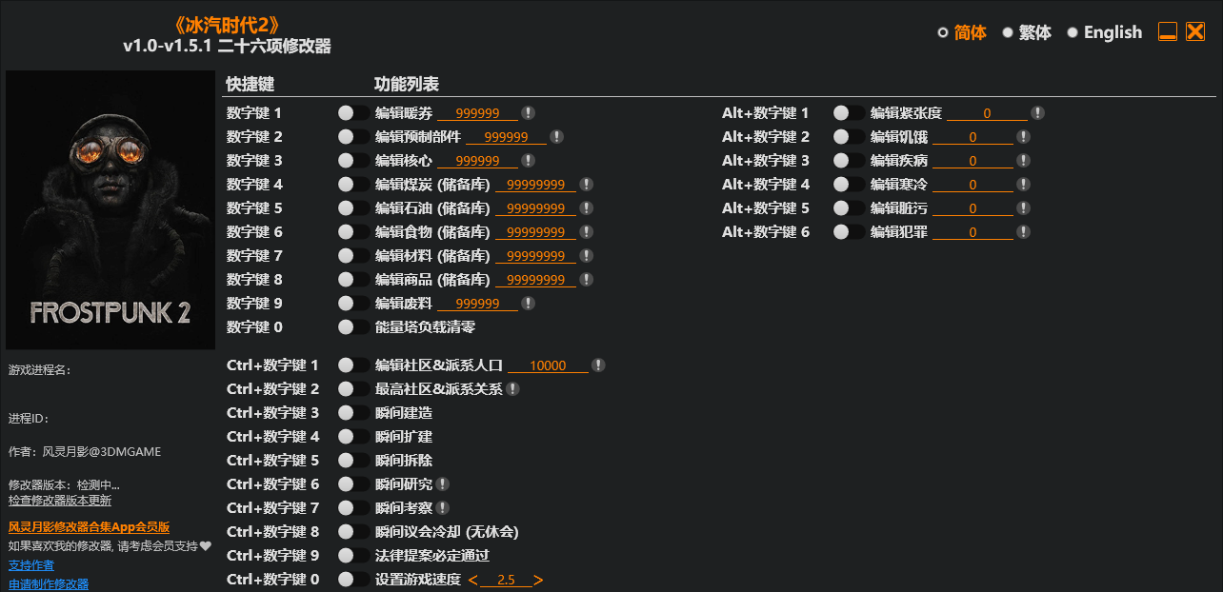Toggle 能量塔负载清零 switch
This screenshot has height=592, width=1223.
(353, 327)
